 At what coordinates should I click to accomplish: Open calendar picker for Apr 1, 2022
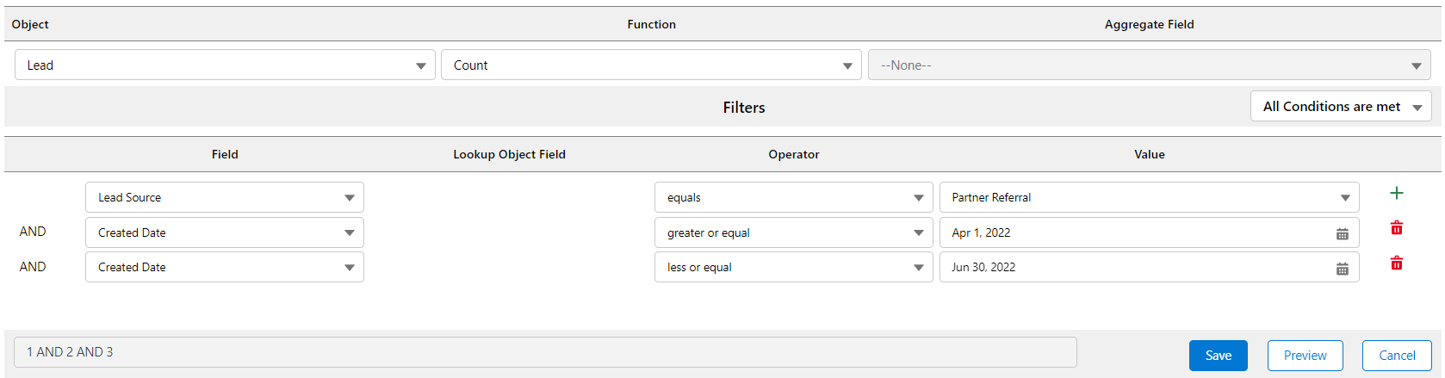click(1342, 234)
